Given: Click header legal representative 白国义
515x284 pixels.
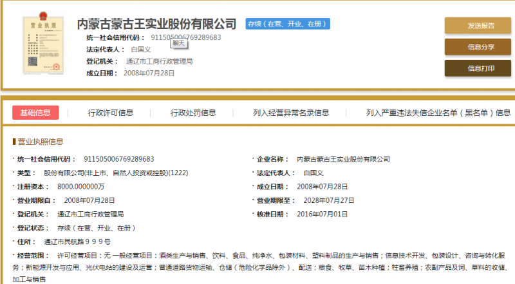Looking at the screenshot, I should pos(141,50).
